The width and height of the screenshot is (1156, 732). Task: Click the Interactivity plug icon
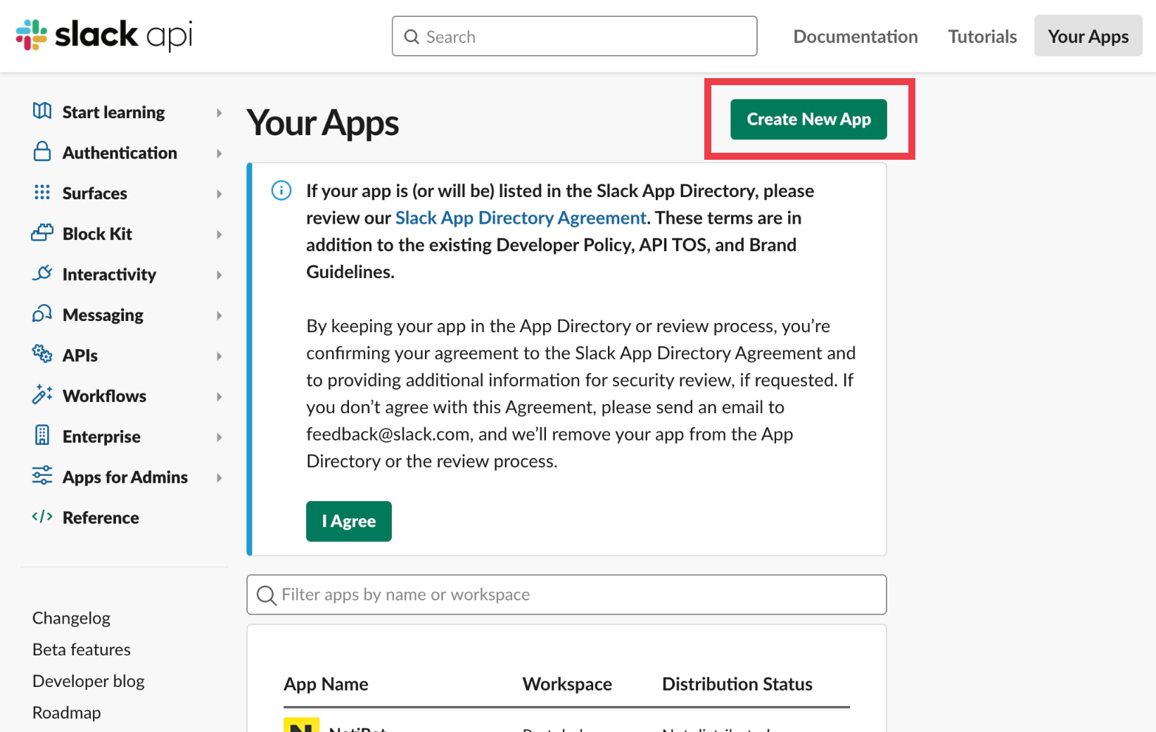42,273
